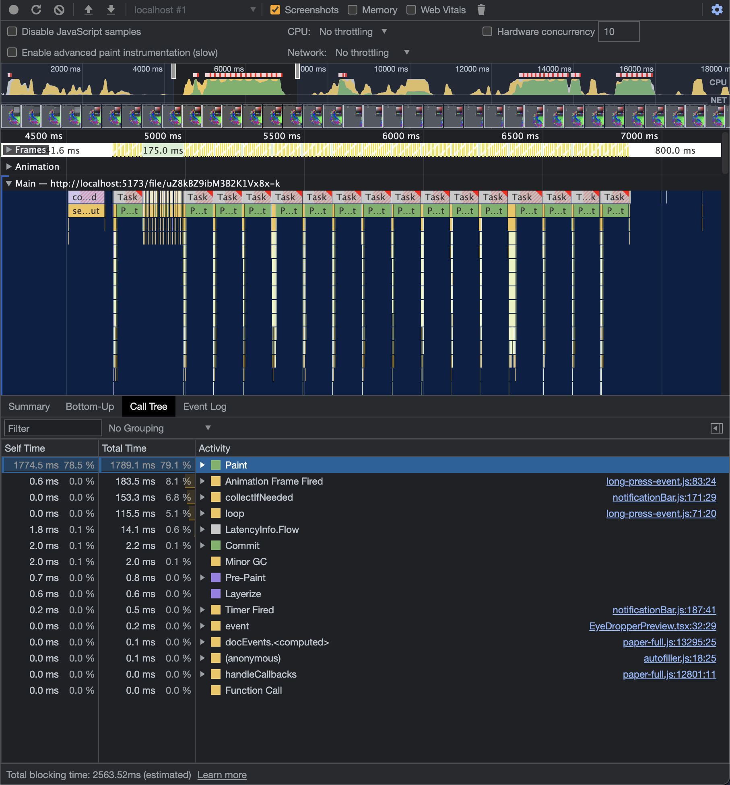Screen dimensions: 730x785
Task: Open the Performance settings gear
Action: tap(717, 10)
